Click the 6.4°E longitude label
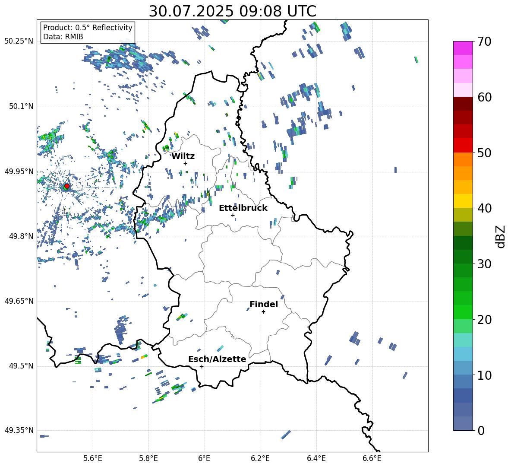 click(x=316, y=458)
